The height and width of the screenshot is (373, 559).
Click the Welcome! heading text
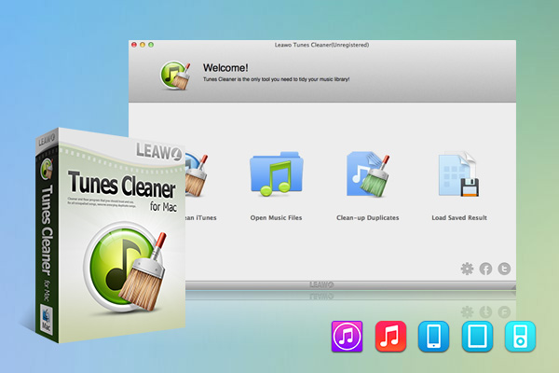pyautogui.click(x=225, y=68)
